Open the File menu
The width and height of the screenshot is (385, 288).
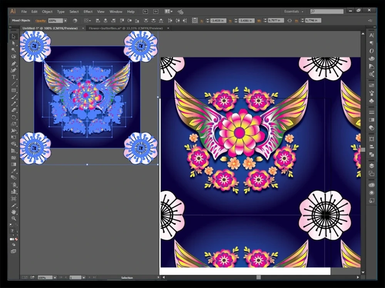pyautogui.click(x=24, y=12)
